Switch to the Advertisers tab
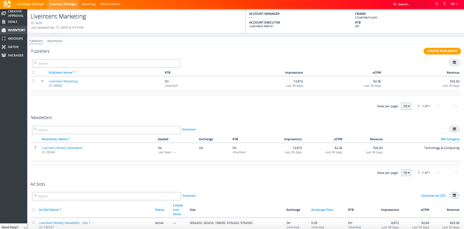Screen dimensions: 464x229 pos(55,41)
